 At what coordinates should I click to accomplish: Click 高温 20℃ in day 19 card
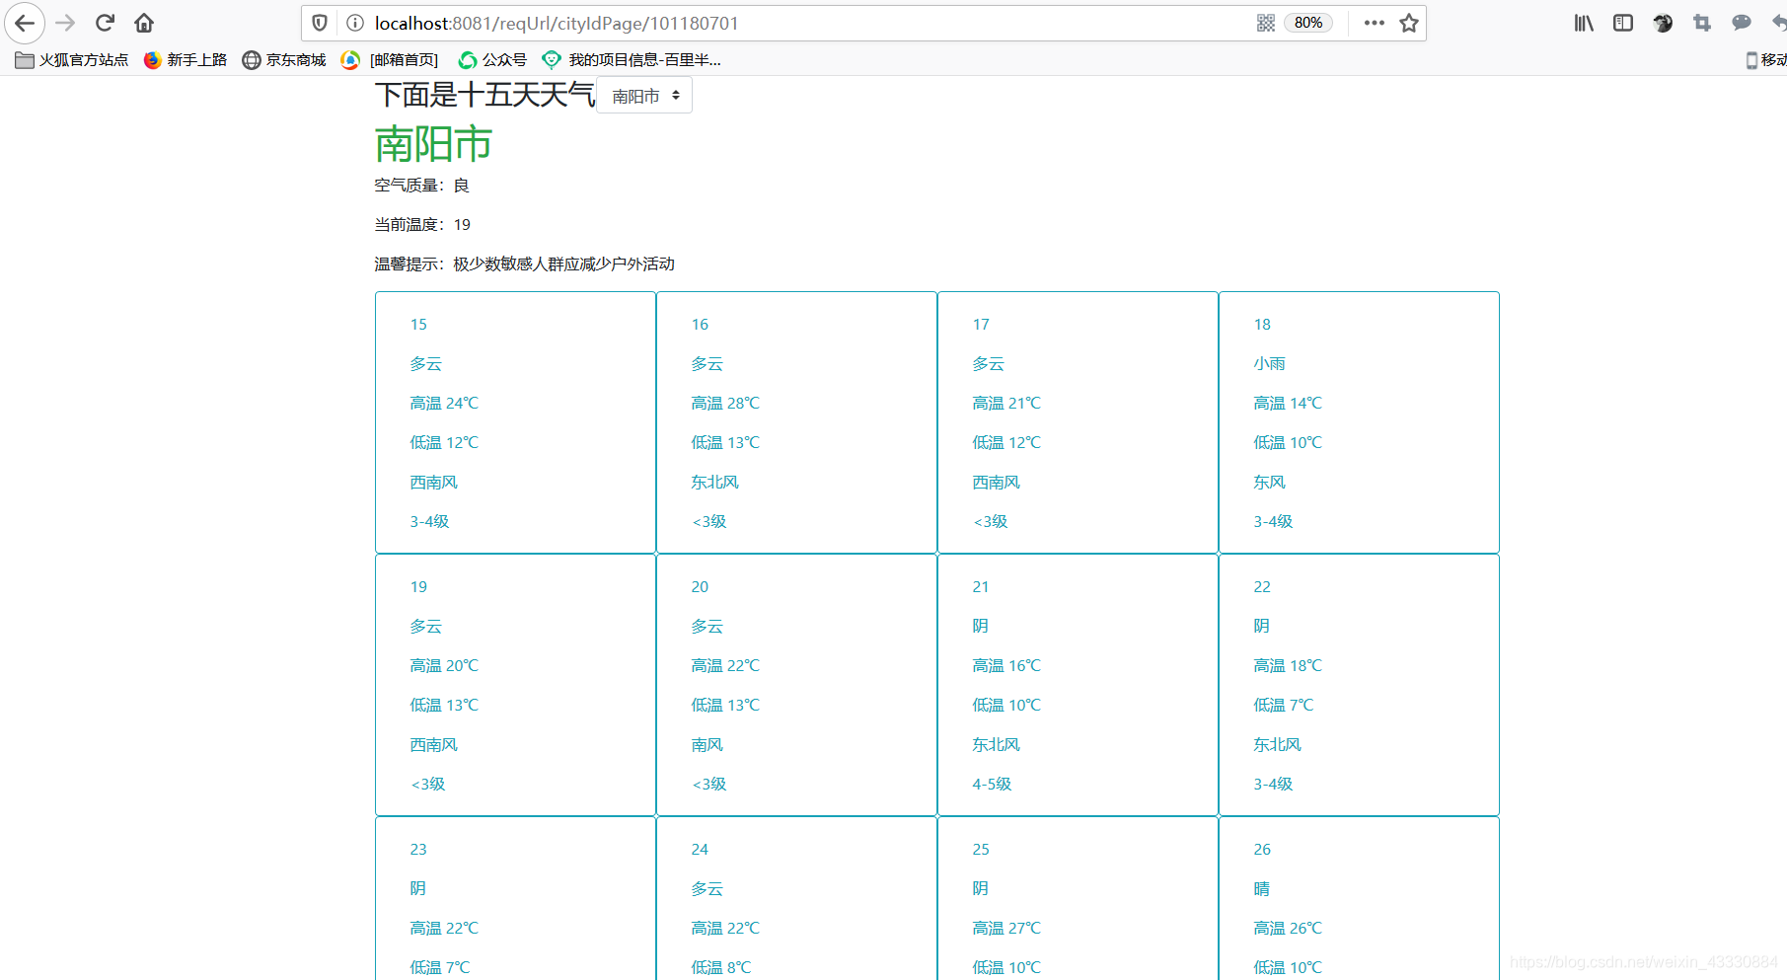pyautogui.click(x=444, y=665)
